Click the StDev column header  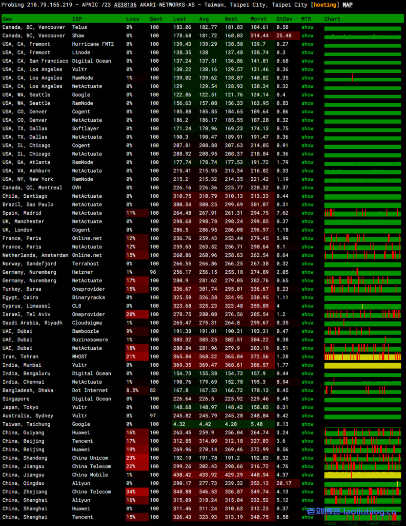pos(283,19)
